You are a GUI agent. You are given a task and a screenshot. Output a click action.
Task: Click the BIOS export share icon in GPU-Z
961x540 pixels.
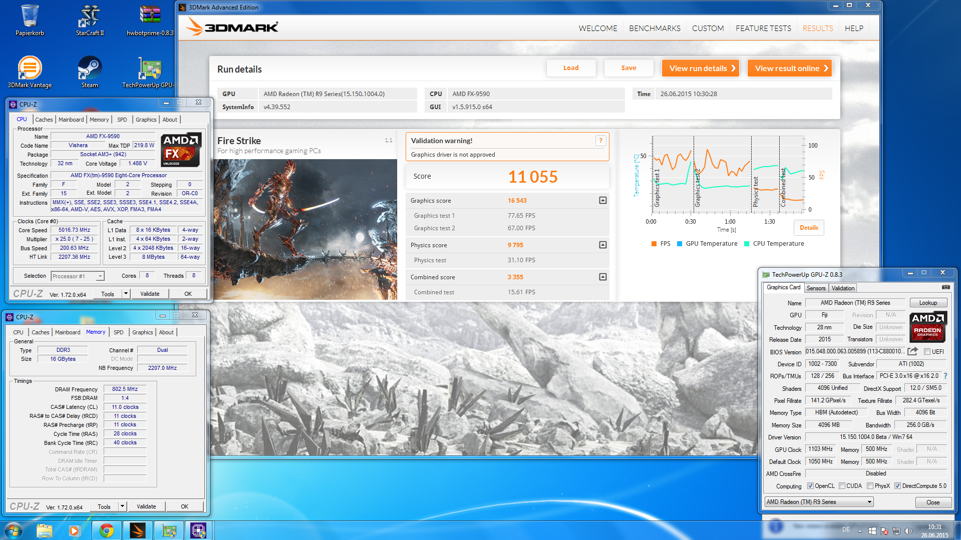click(912, 351)
